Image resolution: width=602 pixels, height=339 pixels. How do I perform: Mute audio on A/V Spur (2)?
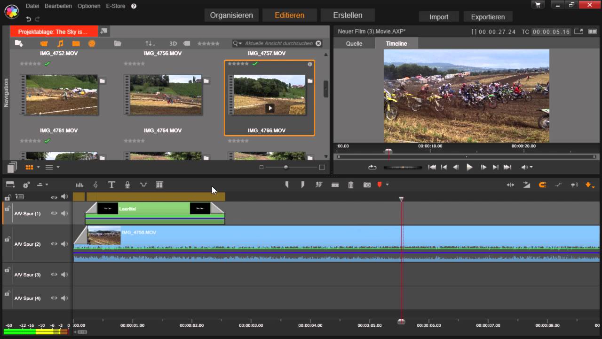point(64,244)
